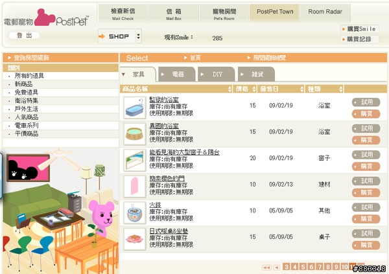Click 購買 for sea-view window item
The image size is (389, 274).
tap(366, 166)
